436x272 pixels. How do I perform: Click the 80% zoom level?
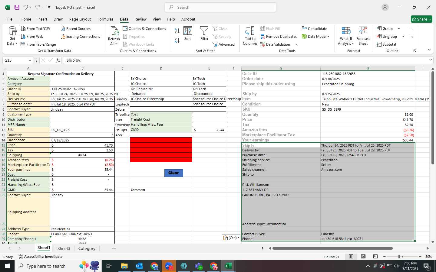coord(428,257)
